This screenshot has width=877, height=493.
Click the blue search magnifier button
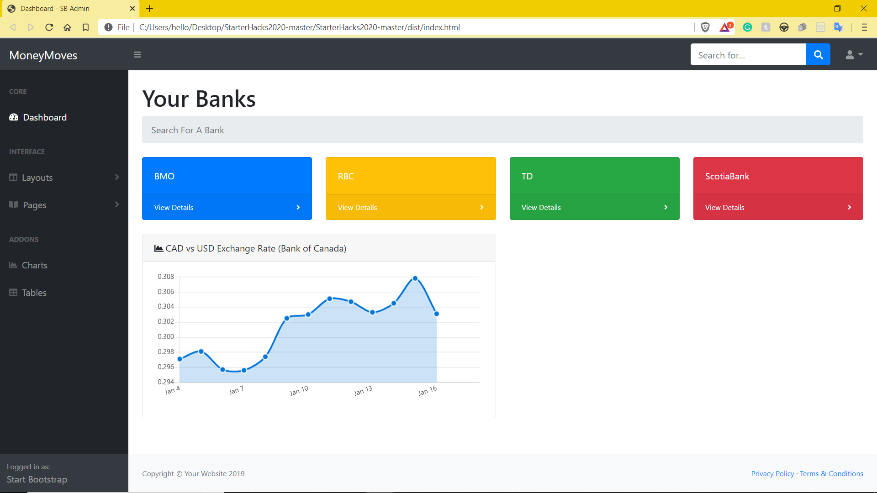click(x=818, y=55)
